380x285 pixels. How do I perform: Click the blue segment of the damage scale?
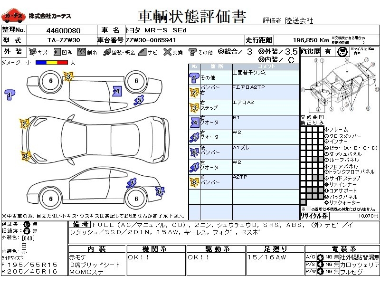tap(41, 63)
